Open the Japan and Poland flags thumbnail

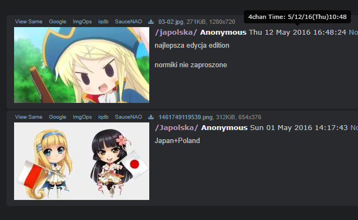tap(82, 161)
